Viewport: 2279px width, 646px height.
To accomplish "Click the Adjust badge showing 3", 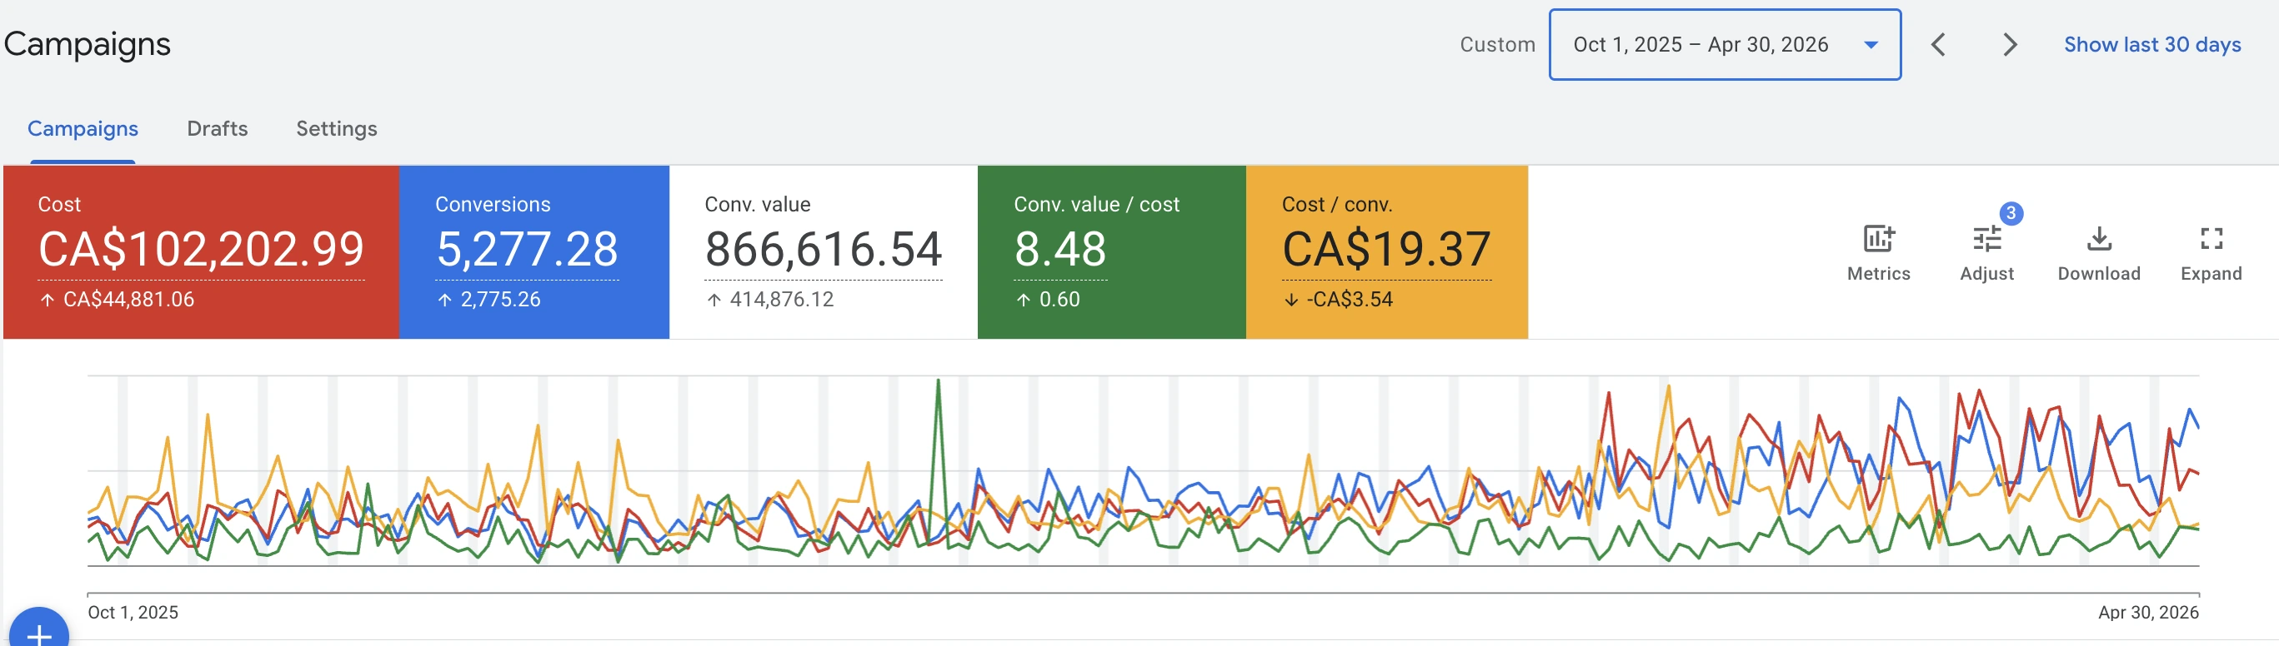I will tap(2010, 213).
